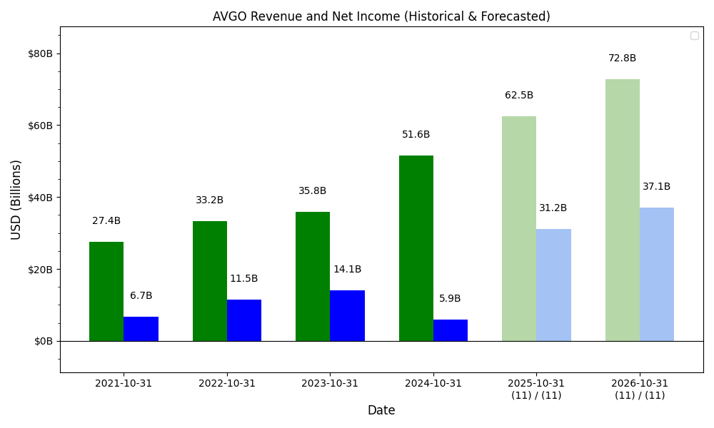
Task: Click the 'USD (Billions)' y-axis label
Action: (16, 200)
